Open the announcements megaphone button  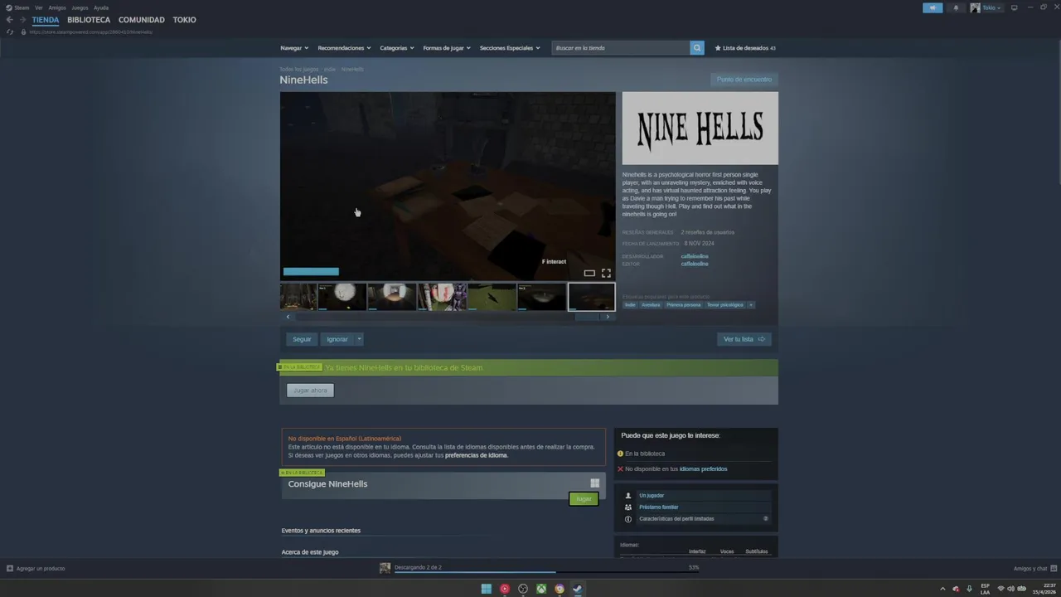(x=933, y=7)
